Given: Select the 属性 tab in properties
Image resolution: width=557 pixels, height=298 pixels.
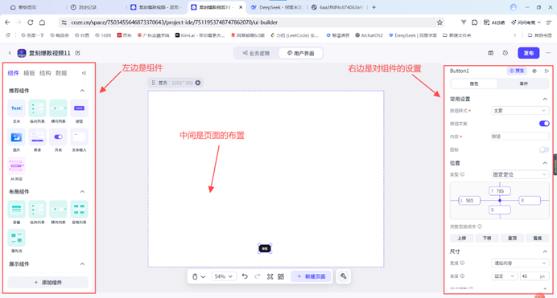Looking at the screenshot, I should pyautogui.click(x=474, y=84).
